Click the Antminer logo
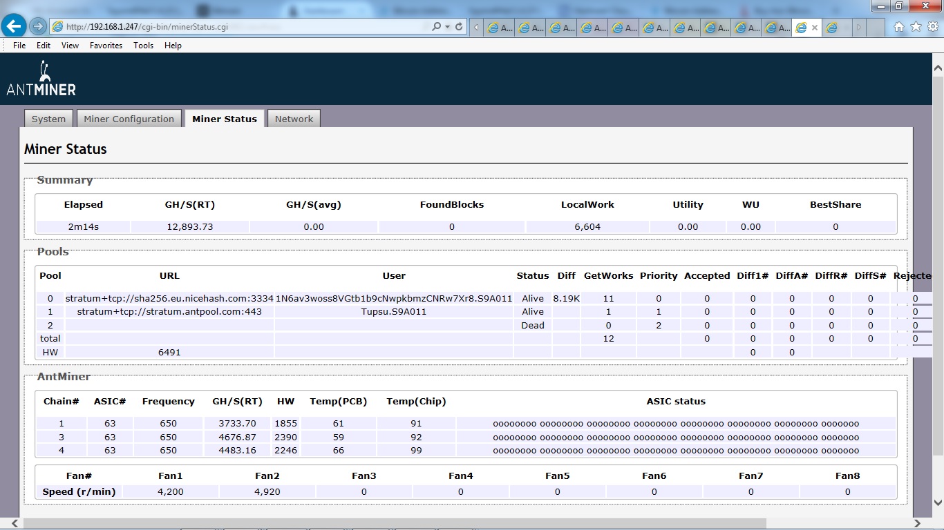Screen dimensions: 944x530 pos(41,79)
